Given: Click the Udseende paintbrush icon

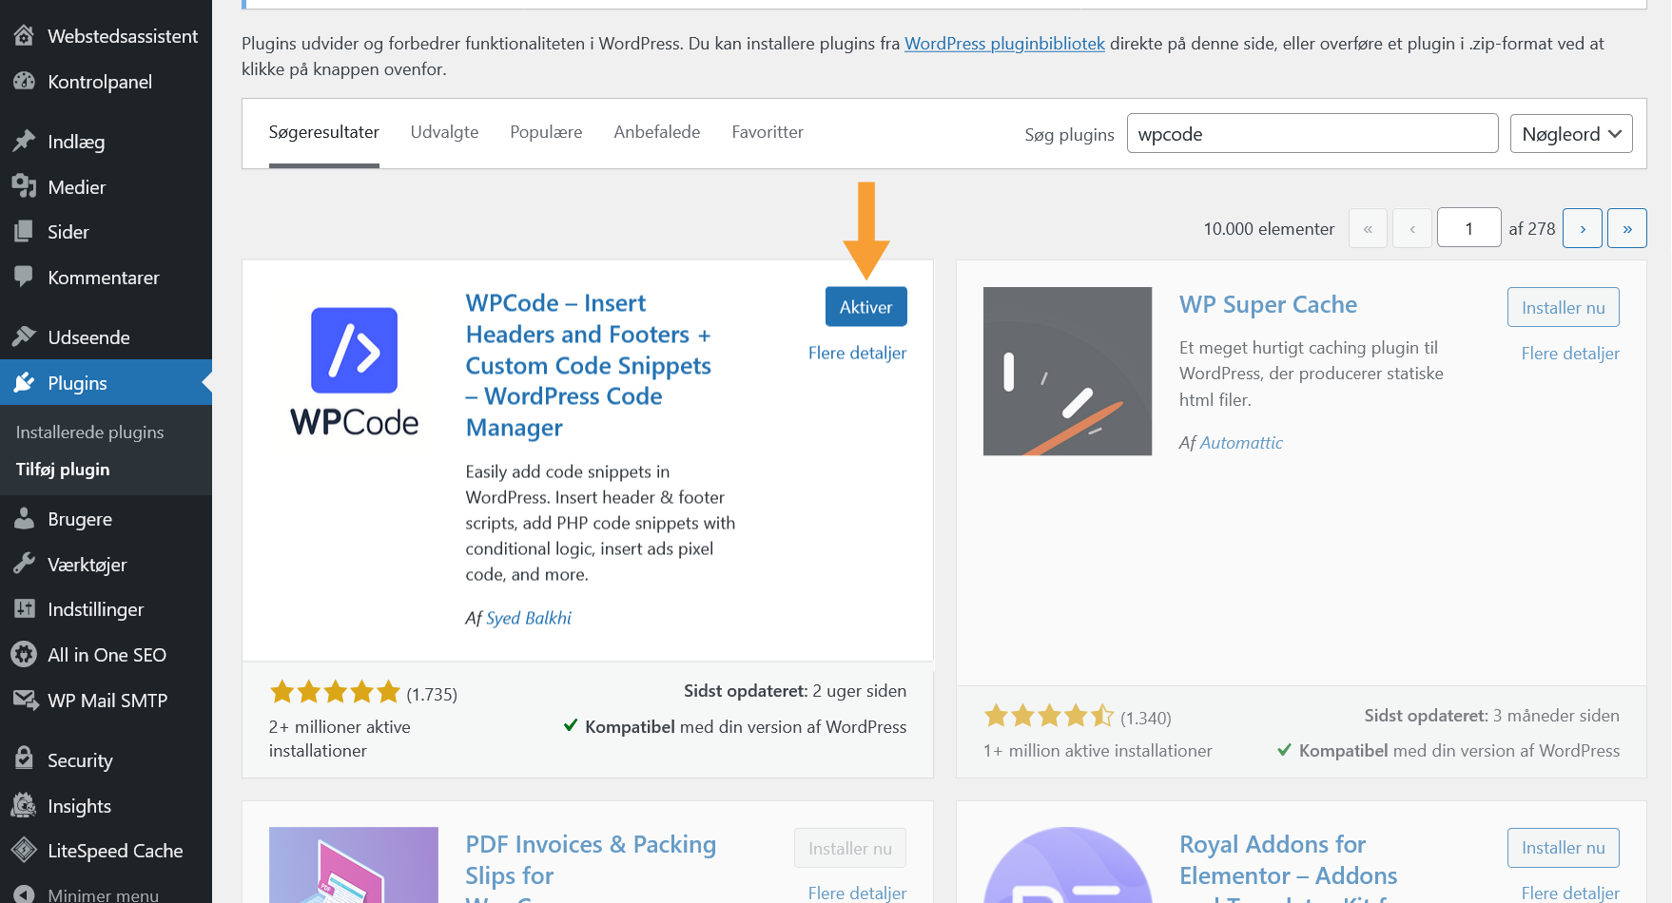Looking at the screenshot, I should [x=24, y=336].
